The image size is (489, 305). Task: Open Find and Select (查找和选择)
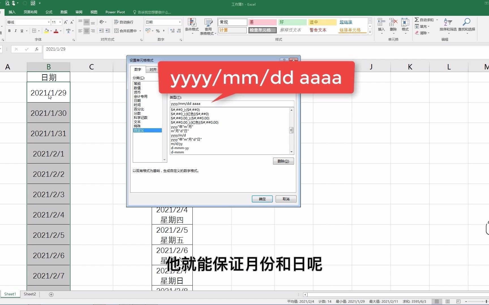(467, 26)
